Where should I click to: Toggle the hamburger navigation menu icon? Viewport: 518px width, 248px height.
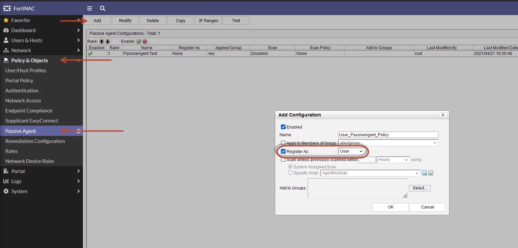click(x=89, y=8)
